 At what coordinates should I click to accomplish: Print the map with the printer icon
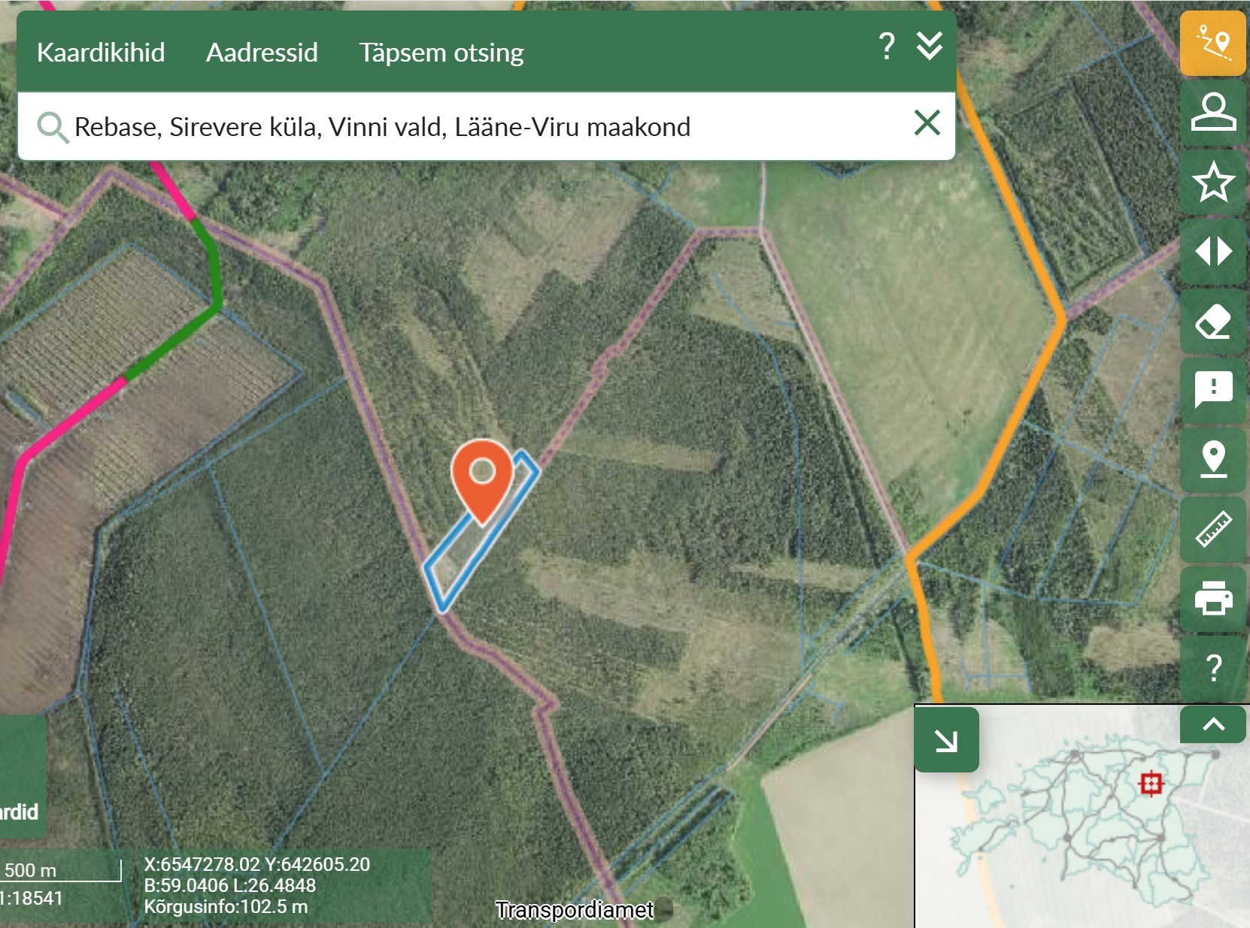click(x=1212, y=598)
